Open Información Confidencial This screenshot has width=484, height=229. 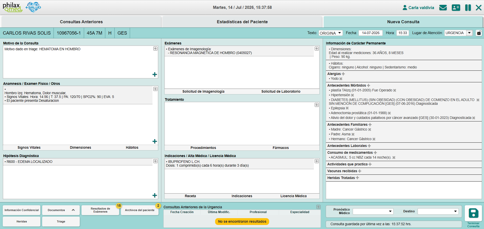click(21, 210)
